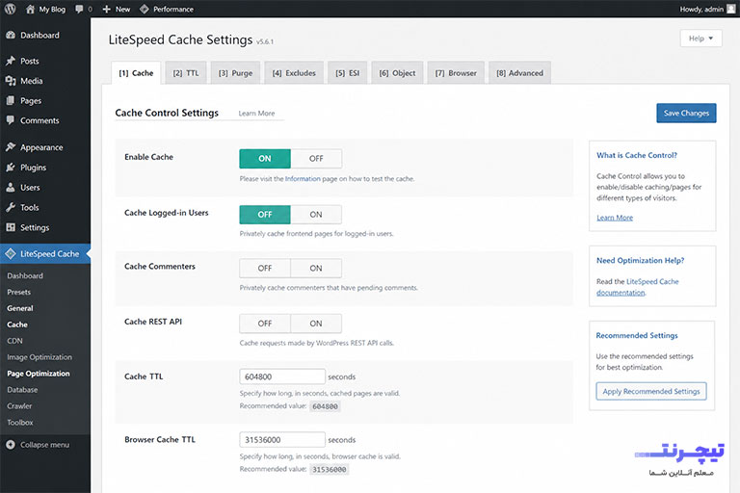Click the Cache TTL input field
This screenshot has width=740, height=493.
pyautogui.click(x=282, y=376)
